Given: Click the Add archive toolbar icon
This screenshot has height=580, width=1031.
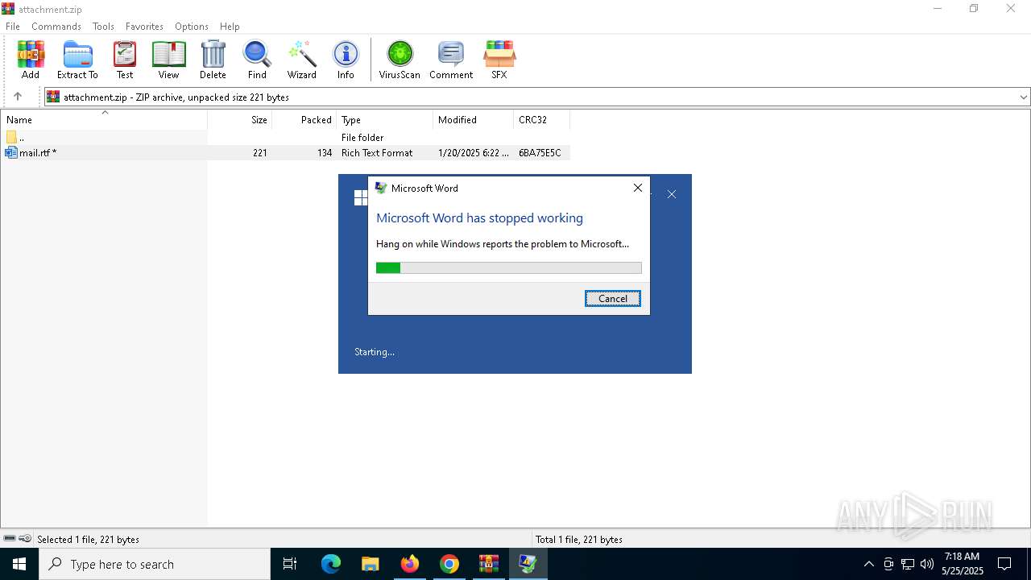Looking at the screenshot, I should [31, 60].
